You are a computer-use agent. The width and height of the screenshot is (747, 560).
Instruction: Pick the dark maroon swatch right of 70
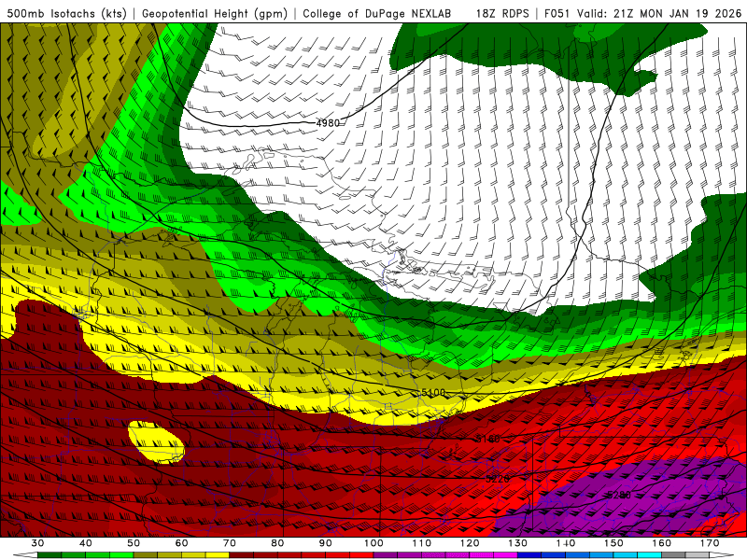tap(242, 555)
